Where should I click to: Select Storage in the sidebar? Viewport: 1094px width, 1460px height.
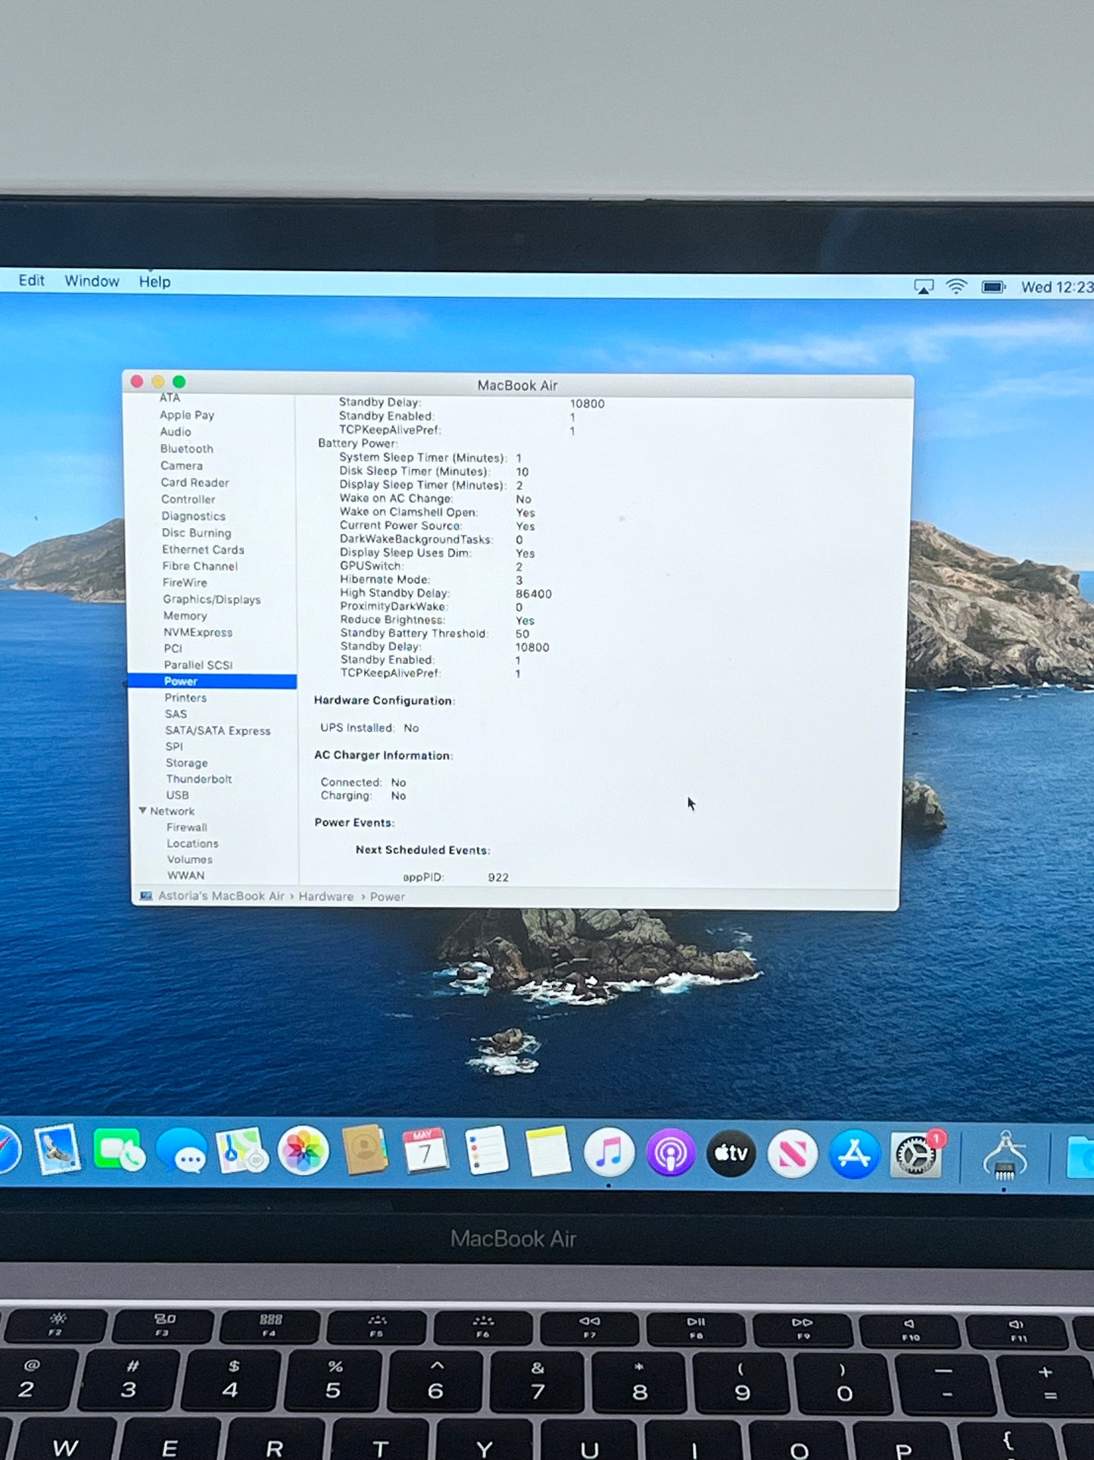click(x=186, y=763)
